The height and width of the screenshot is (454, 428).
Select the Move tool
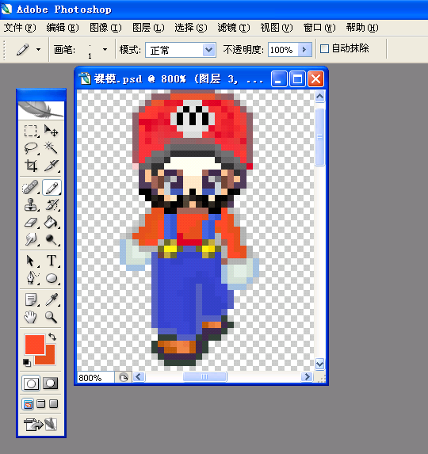pyautogui.click(x=52, y=131)
